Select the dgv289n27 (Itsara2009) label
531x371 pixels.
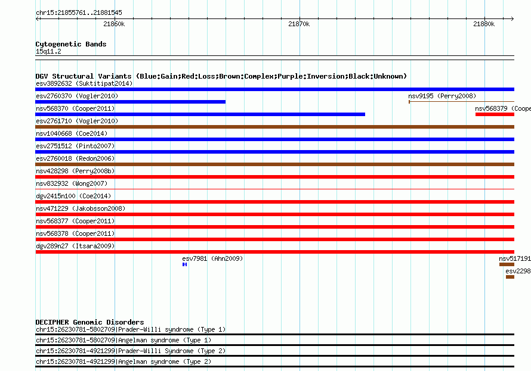(75, 246)
